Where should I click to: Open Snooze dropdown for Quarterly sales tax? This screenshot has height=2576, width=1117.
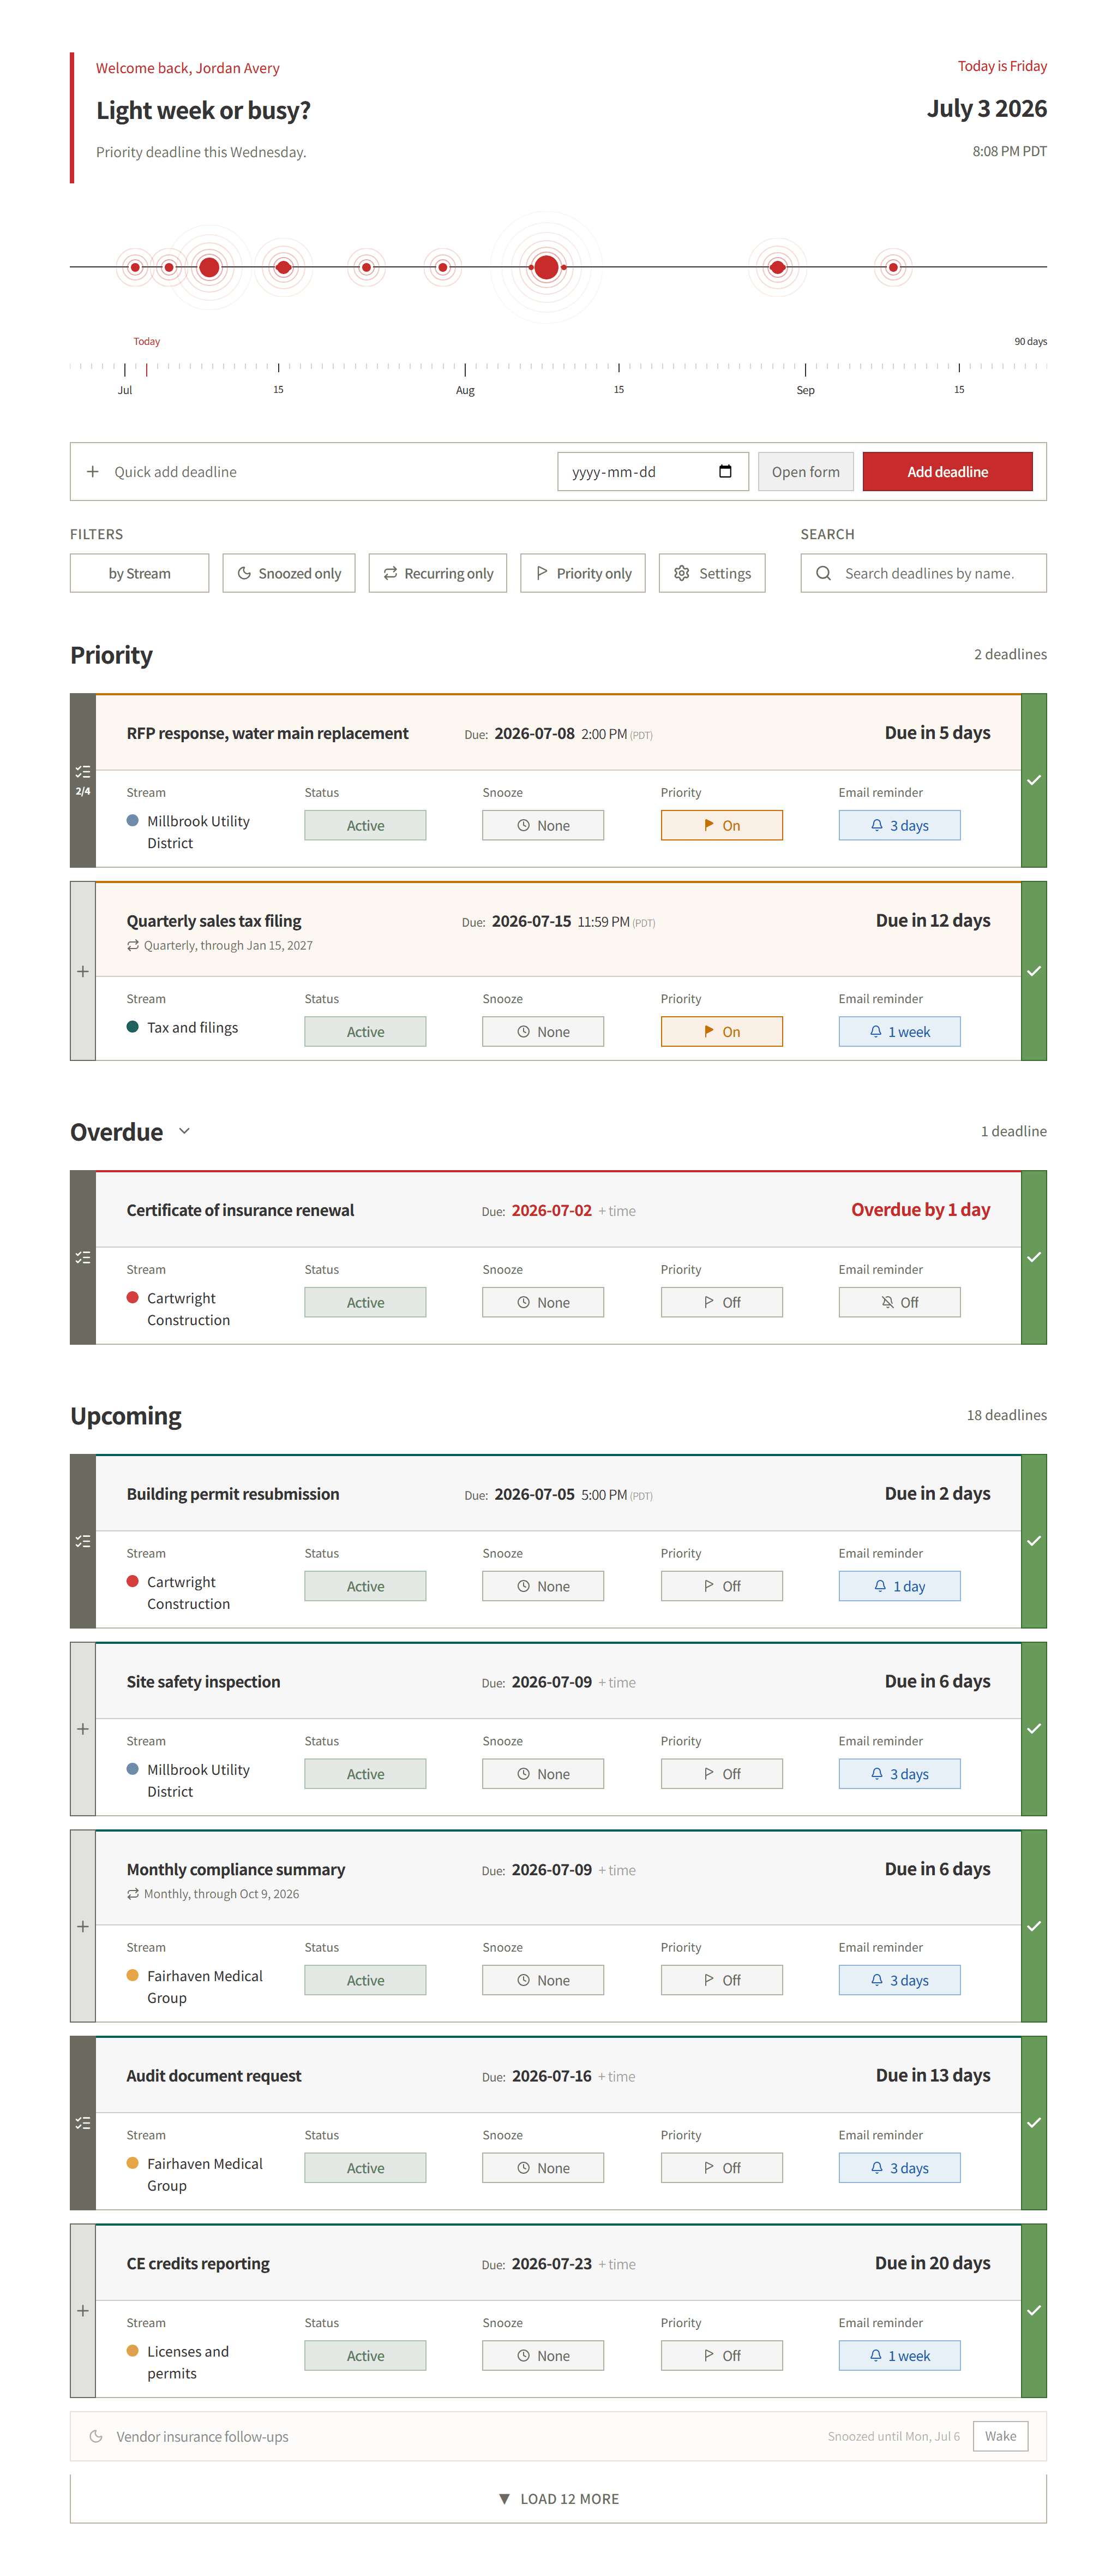pos(544,1031)
